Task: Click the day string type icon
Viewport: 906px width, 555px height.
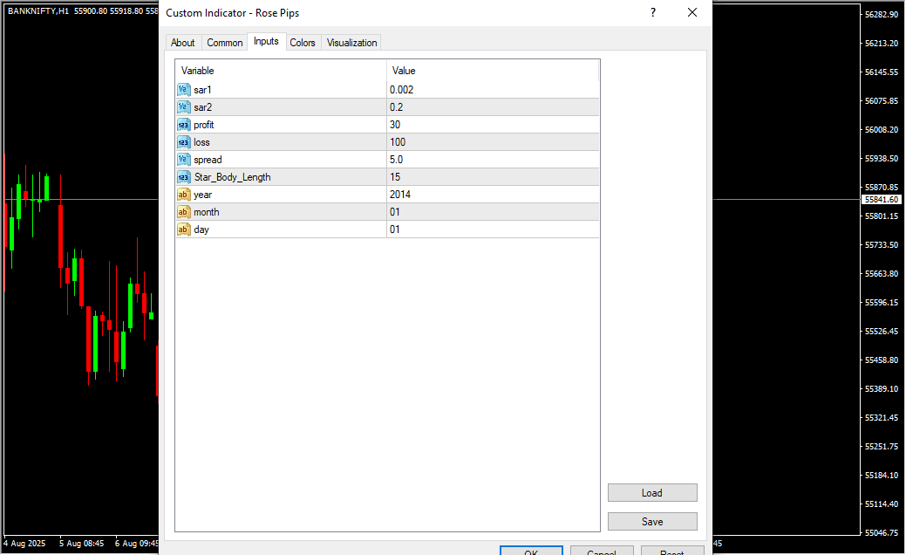Action: [184, 230]
